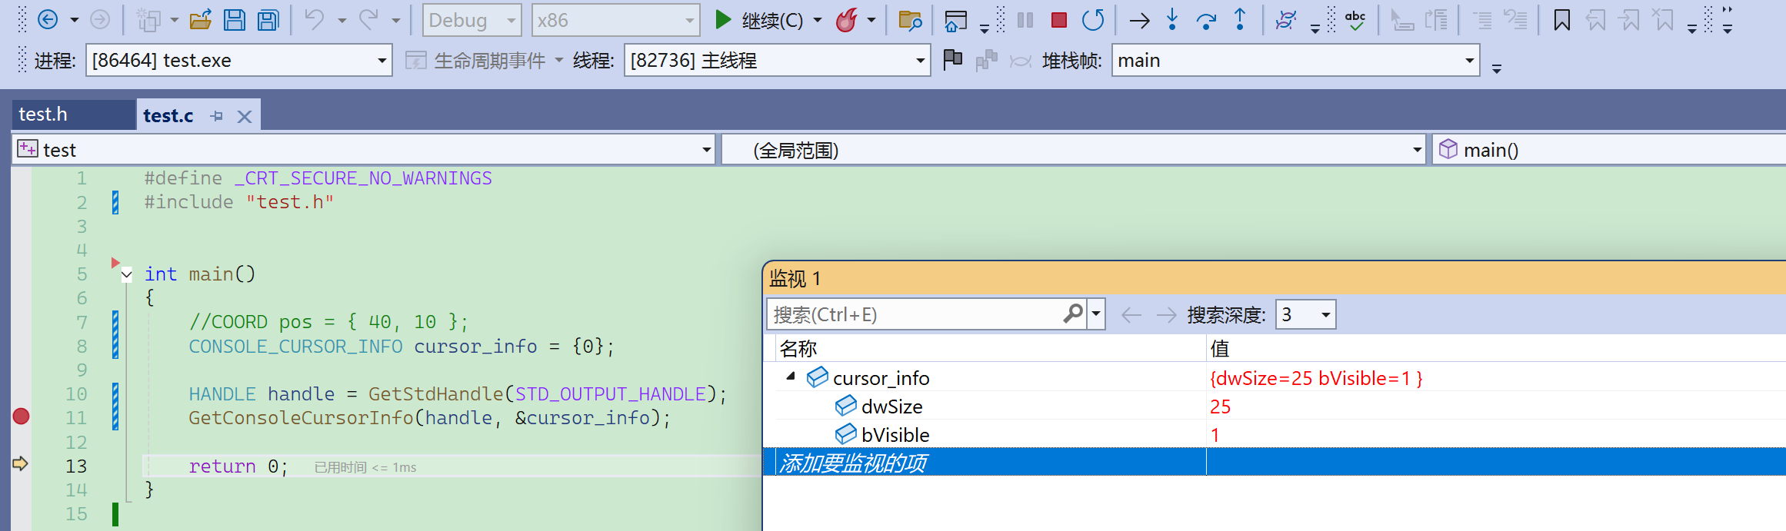The width and height of the screenshot is (1786, 531).
Task: Click the Hot Reload flame icon
Action: coord(846,20)
